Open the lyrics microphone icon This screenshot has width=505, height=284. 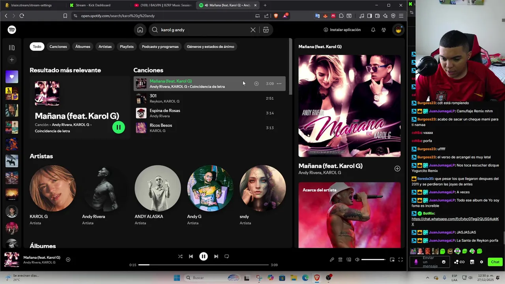[332, 260]
